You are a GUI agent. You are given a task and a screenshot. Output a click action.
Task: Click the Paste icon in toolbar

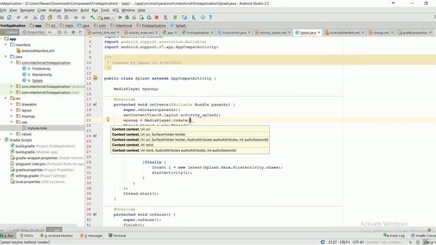click(x=50, y=18)
